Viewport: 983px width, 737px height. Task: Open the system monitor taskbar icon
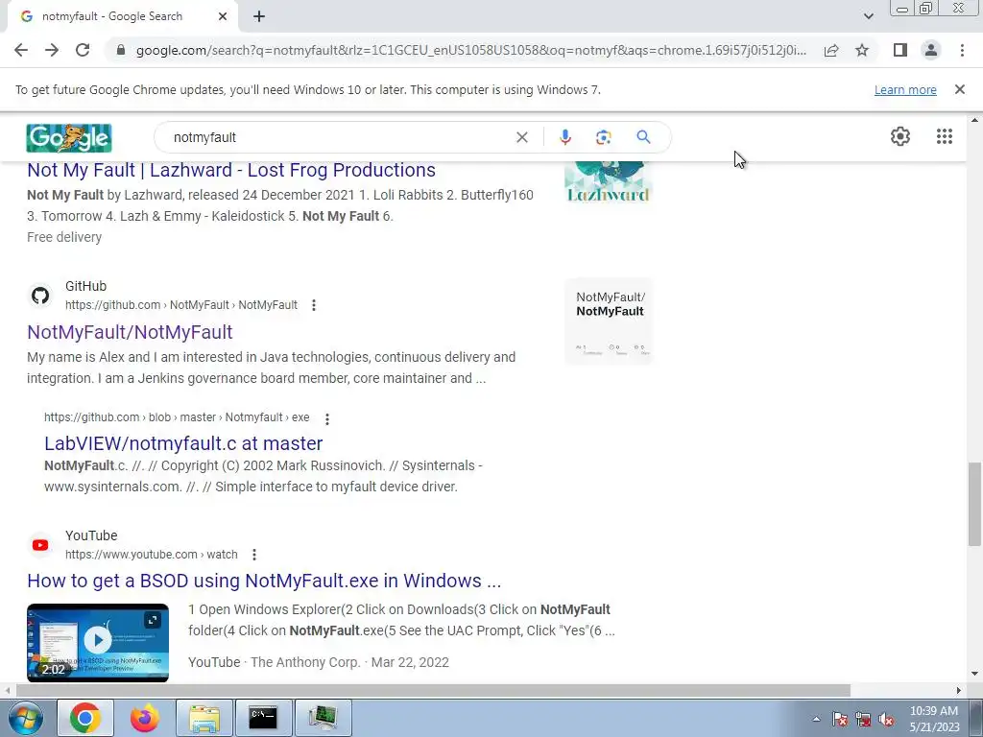click(x=323, y=718)
